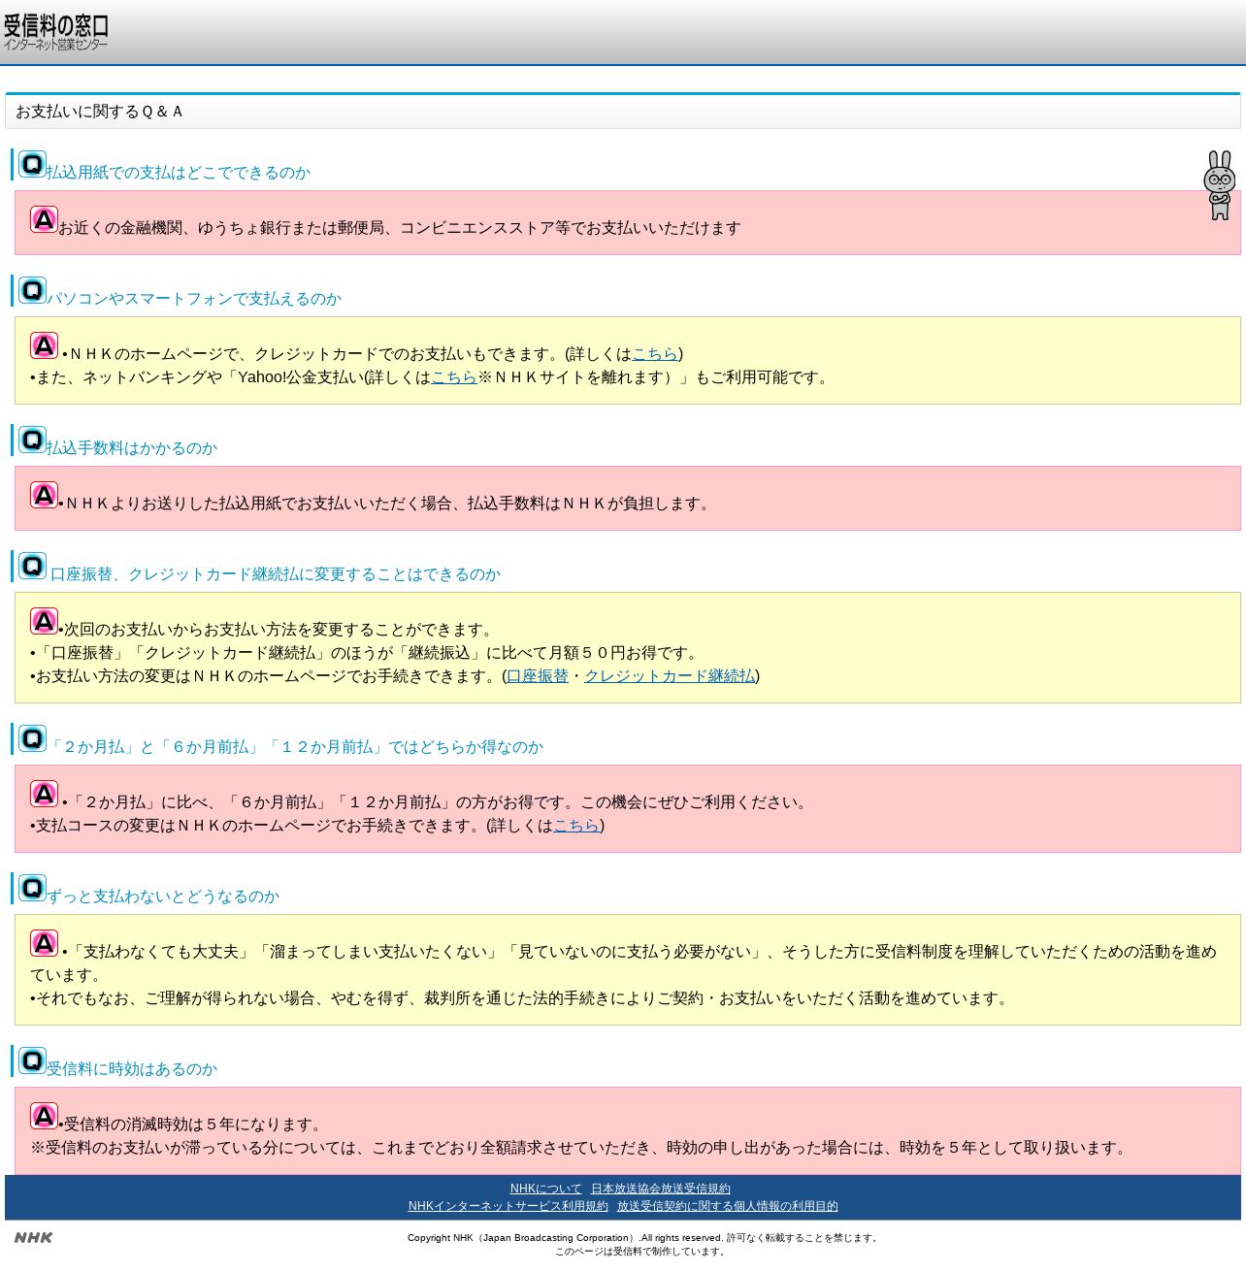Click Q icon beside パソコンやスマートフォンで支払えるのか
The image size is (1246, 1272).
32,290
